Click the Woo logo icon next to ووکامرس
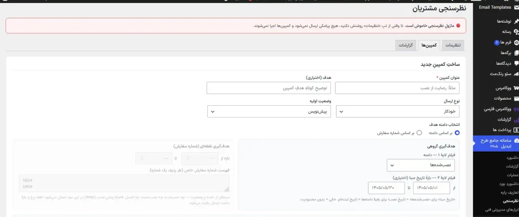 click(516, 88)
